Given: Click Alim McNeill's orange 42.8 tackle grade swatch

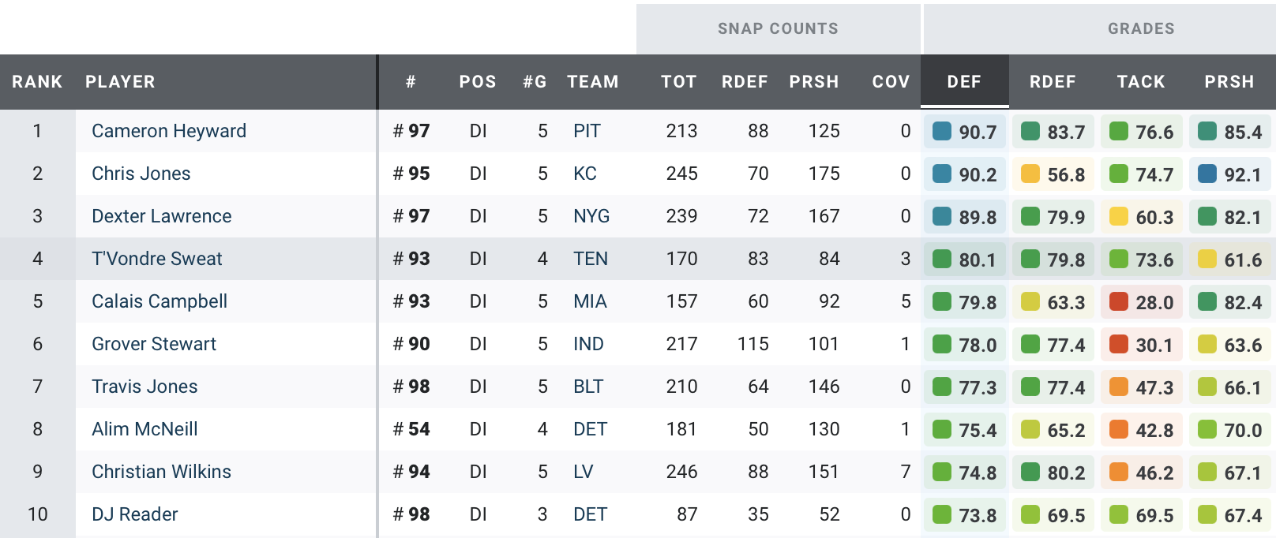Looking at the screenshot, I should (x=1119, y=429).
